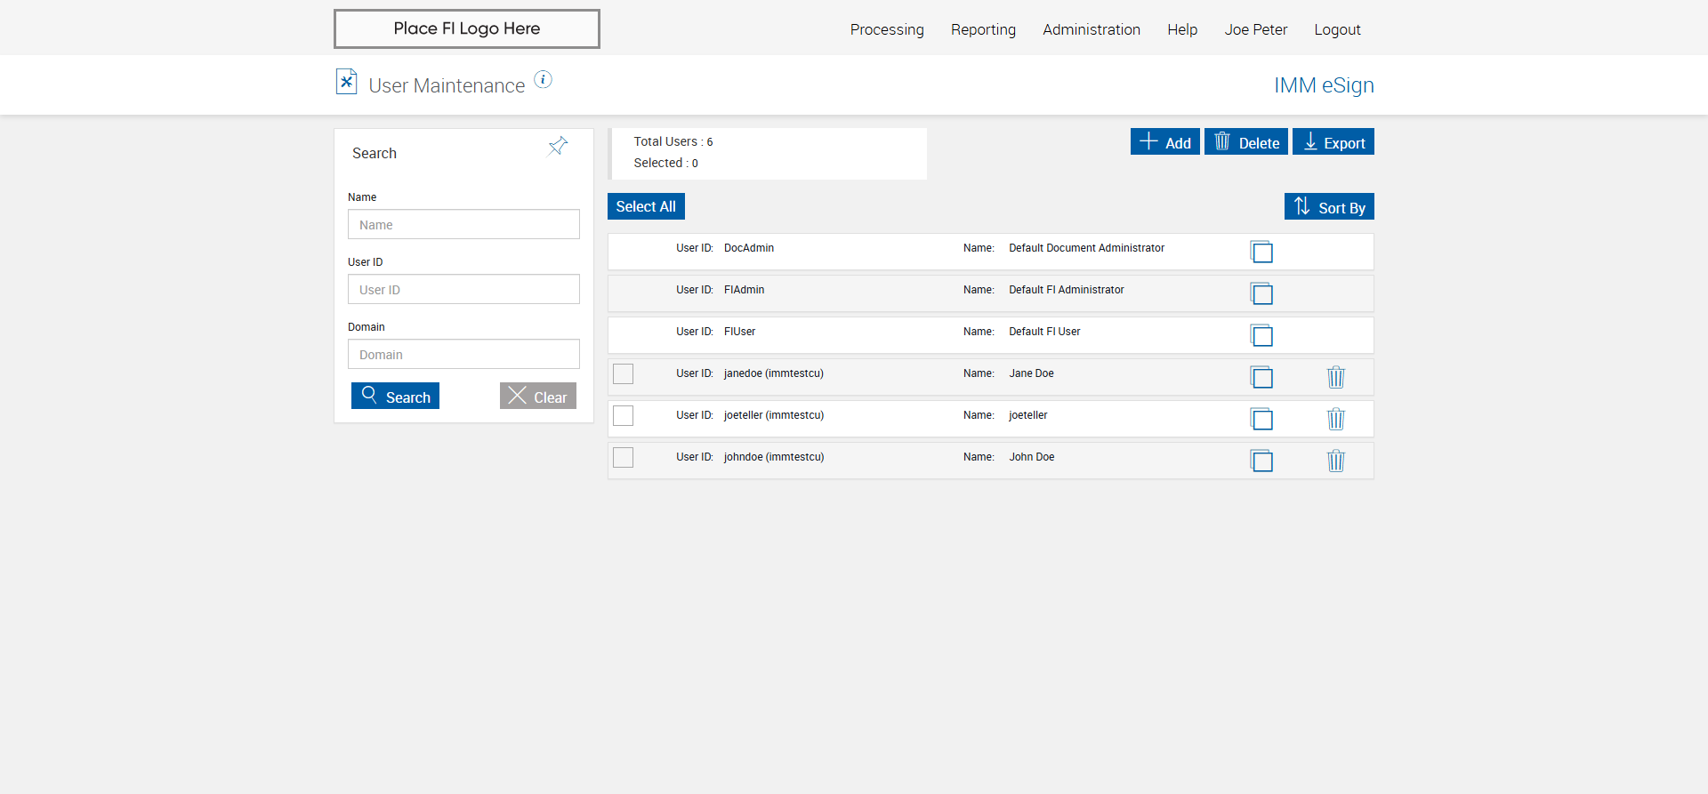1708x794 pixels.
Task: Run the Search button in the search panel
Action: 395,396
